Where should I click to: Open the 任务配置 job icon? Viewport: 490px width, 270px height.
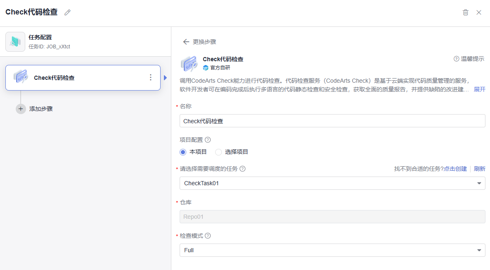[x=15, y=42]
